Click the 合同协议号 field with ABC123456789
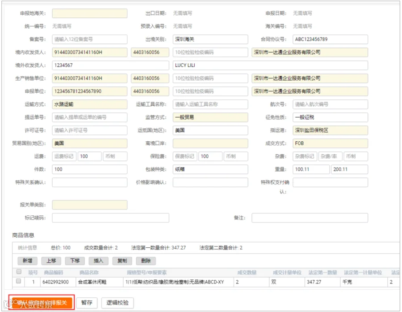Viewport: 402px width, 312px height. (x=330, y=39)
